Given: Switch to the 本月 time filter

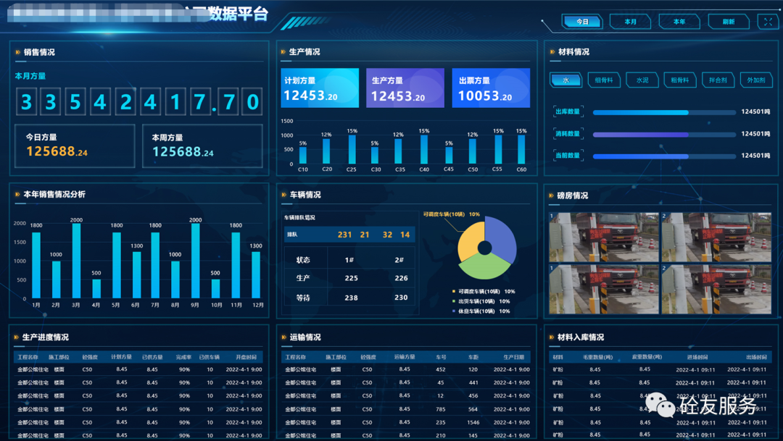Looking at the screenshot, I should click(x=630, y=22).
